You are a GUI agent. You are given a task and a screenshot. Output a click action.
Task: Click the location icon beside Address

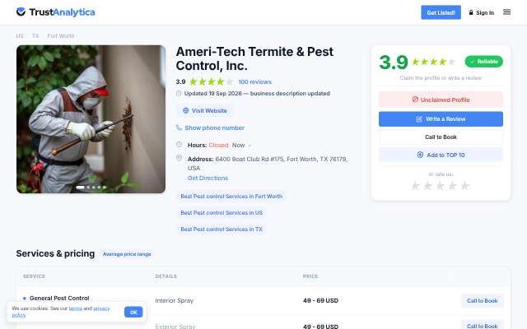coord(179,158)
